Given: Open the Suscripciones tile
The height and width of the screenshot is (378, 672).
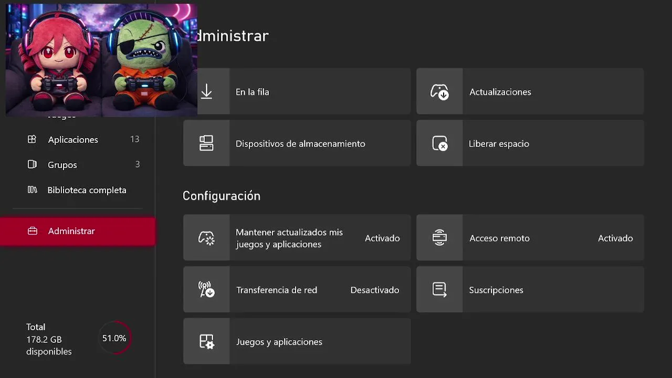Looking at the screenshot, I should [530, 290].
